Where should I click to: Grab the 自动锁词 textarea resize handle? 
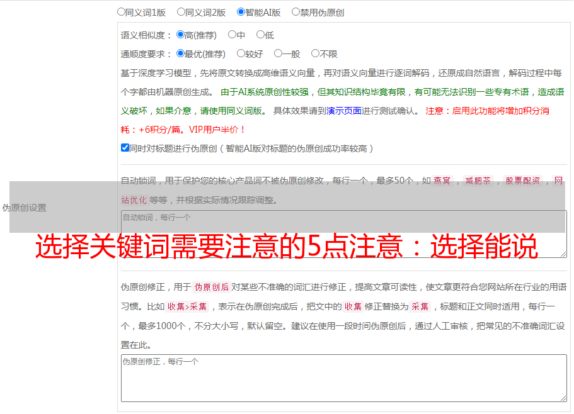(x=563, y=254)
